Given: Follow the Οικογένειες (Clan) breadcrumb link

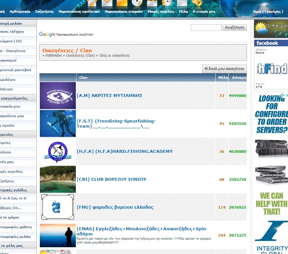Looking at the screenshot, I should point(80,55).
